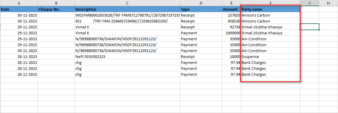Screen dimensions: 338x113
Task: Select amount cell 10000
Action: 232,56
